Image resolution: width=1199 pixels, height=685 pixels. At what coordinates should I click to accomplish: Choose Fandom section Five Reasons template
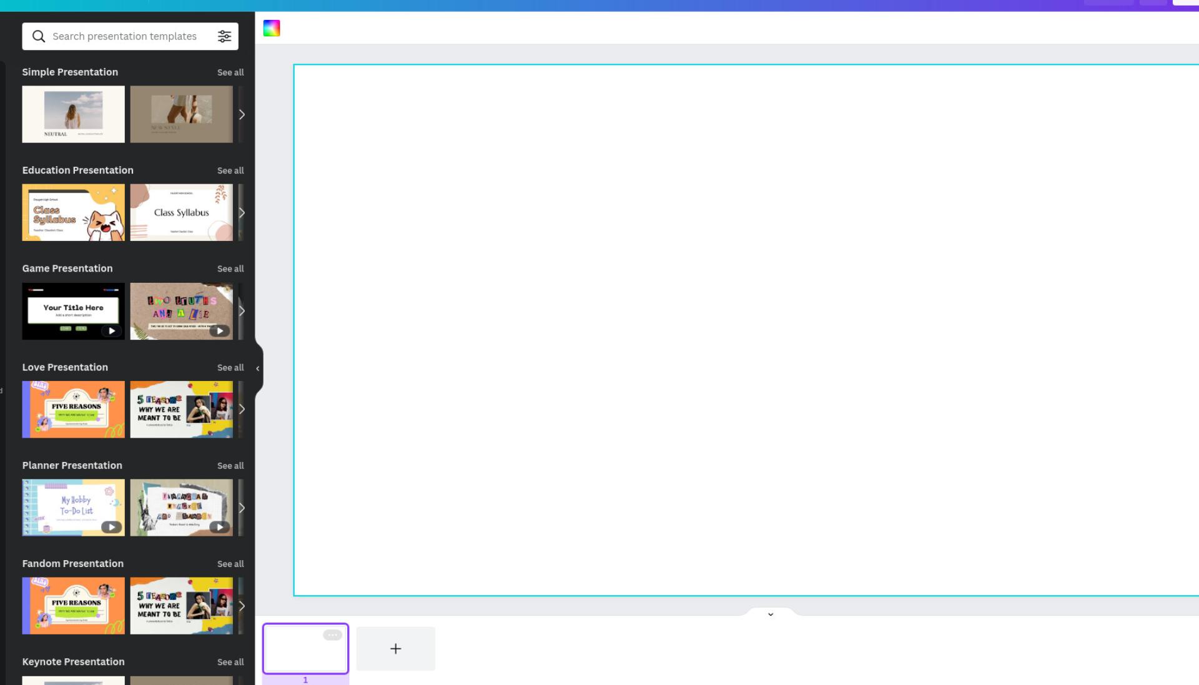74,606
